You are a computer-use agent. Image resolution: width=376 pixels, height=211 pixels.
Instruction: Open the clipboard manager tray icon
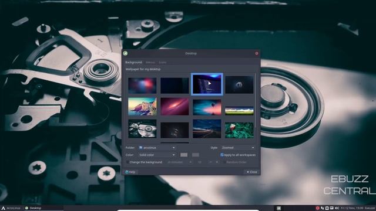[327, 208]
